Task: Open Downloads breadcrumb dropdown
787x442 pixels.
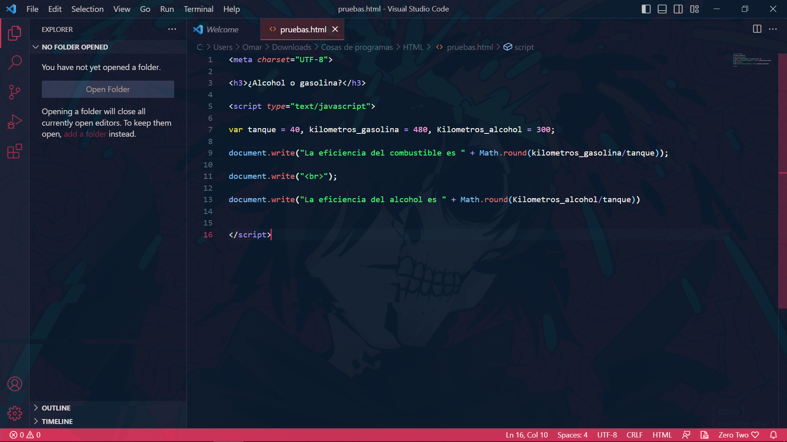Action: (291, 47)
